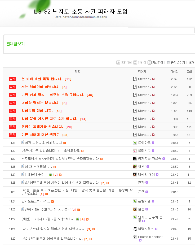The width and height of the screenshot is (195, 246).
Task: Click the [45] comment count link
Action: (x=59, y=111)
